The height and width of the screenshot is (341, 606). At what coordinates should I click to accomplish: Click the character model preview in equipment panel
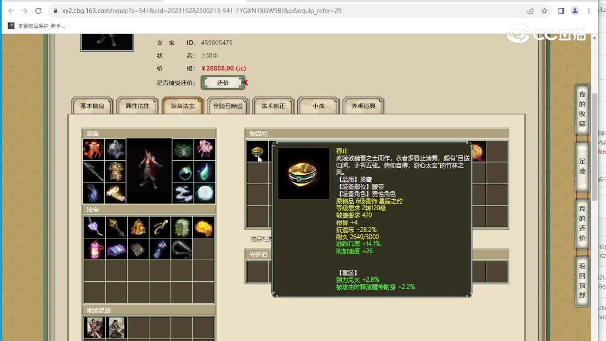pos(149,171)
